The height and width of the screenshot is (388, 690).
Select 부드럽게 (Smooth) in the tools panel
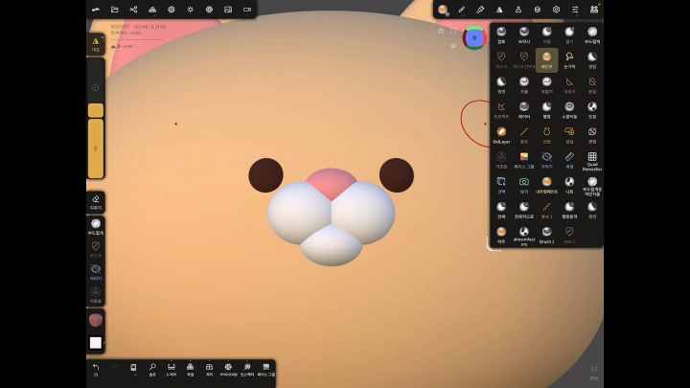click(x=592, y=34)
